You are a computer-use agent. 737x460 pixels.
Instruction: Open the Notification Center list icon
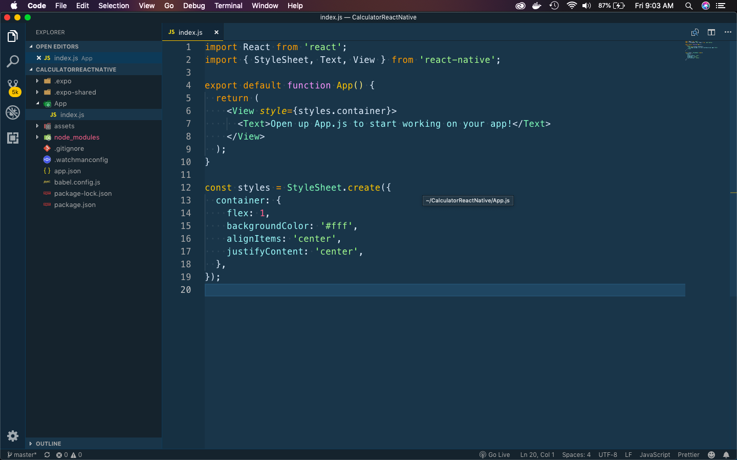click(721, 6)
